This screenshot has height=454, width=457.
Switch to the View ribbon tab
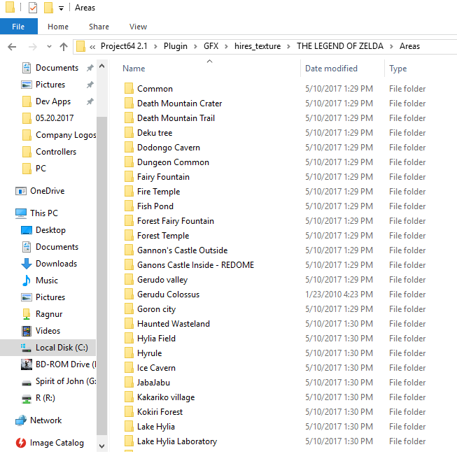(138, 27)
